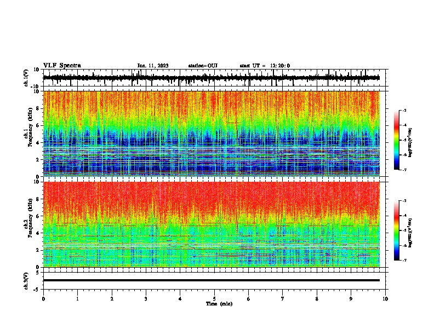Click the time axis tick label "5"
Screen dimensions: 434x335
pos(214,299)
